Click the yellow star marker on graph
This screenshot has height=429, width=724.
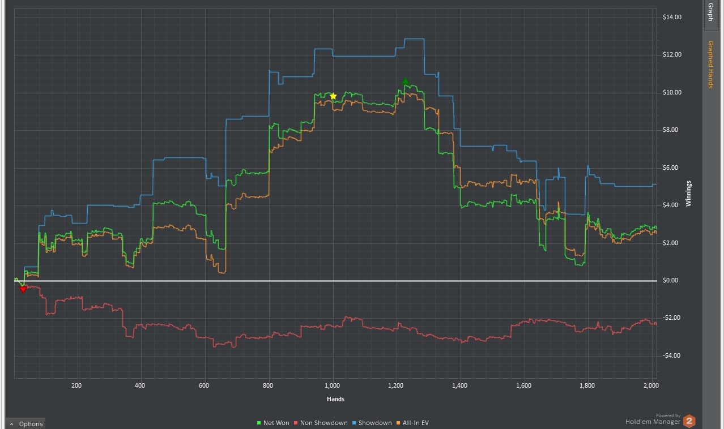coord(333,96)
